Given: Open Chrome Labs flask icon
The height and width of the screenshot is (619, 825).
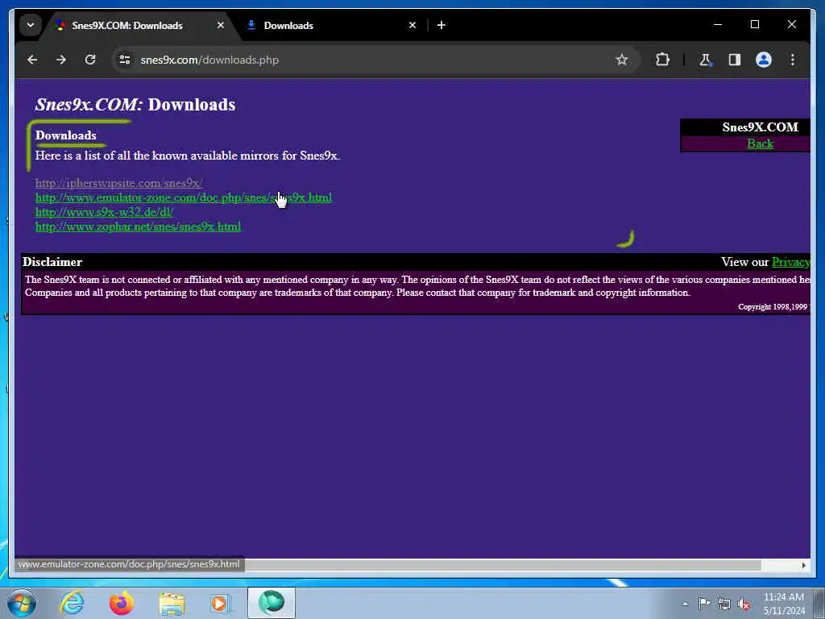Looking at the screenshot, I should pos(705,60).
